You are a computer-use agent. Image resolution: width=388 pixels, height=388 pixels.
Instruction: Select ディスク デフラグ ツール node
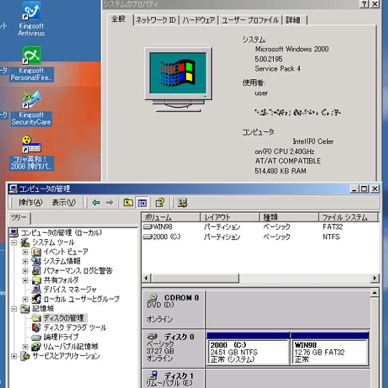coord(75,328)
